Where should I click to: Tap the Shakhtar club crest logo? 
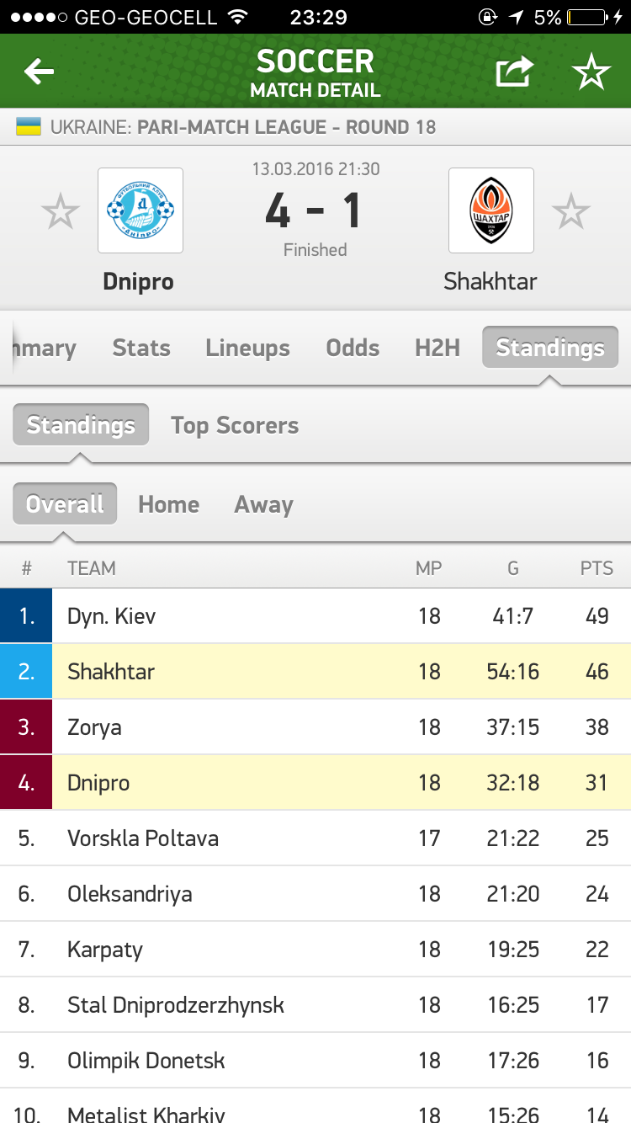click(x=490, y=210)
